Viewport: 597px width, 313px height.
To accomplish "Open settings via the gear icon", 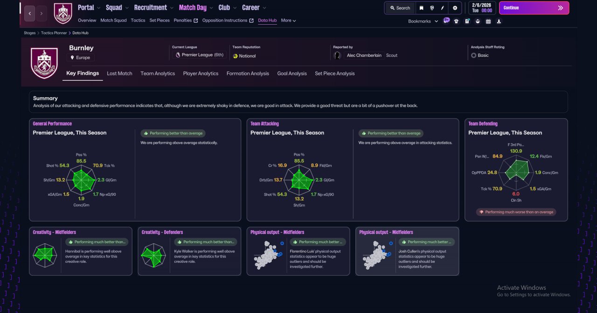I will (x=455, y=8).
